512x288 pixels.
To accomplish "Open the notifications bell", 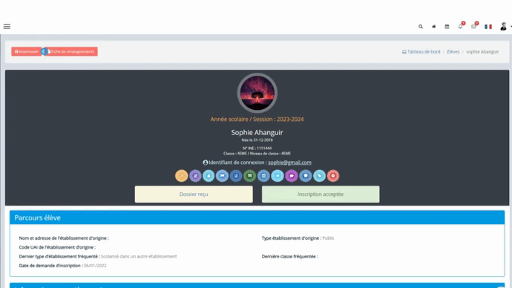I will click(x=460, y=27).
